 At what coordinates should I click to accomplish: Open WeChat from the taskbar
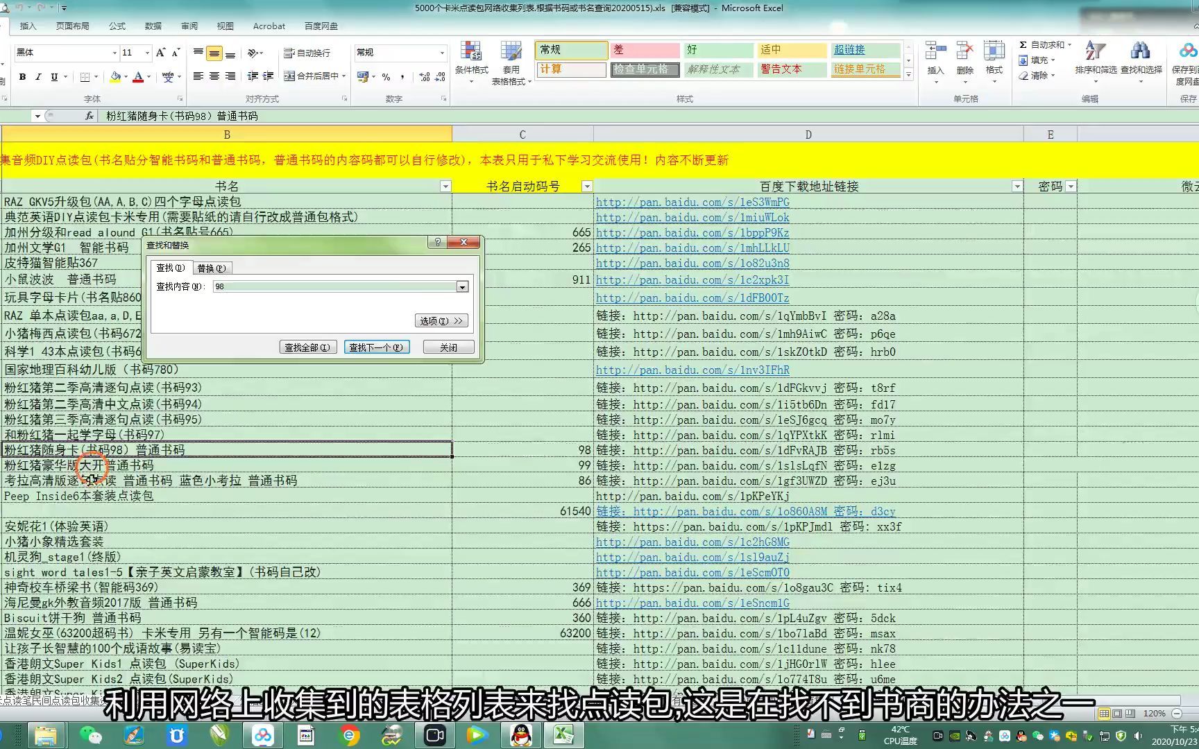pyautogui.click(x=90, y=735)
